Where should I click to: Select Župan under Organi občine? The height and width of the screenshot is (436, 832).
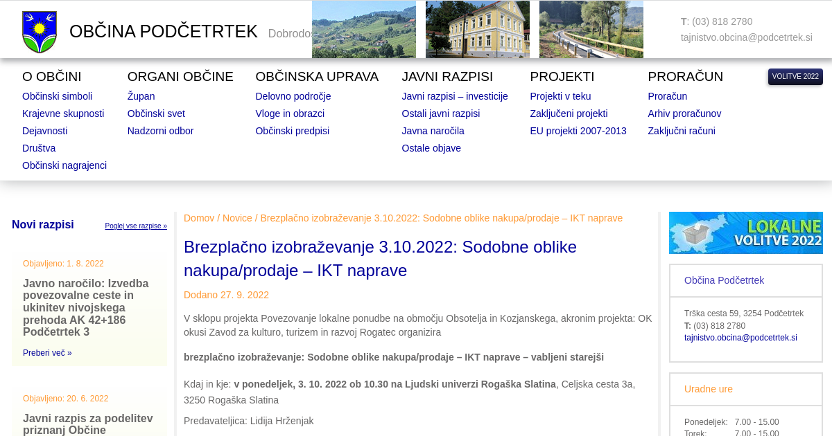coord(141,96)
